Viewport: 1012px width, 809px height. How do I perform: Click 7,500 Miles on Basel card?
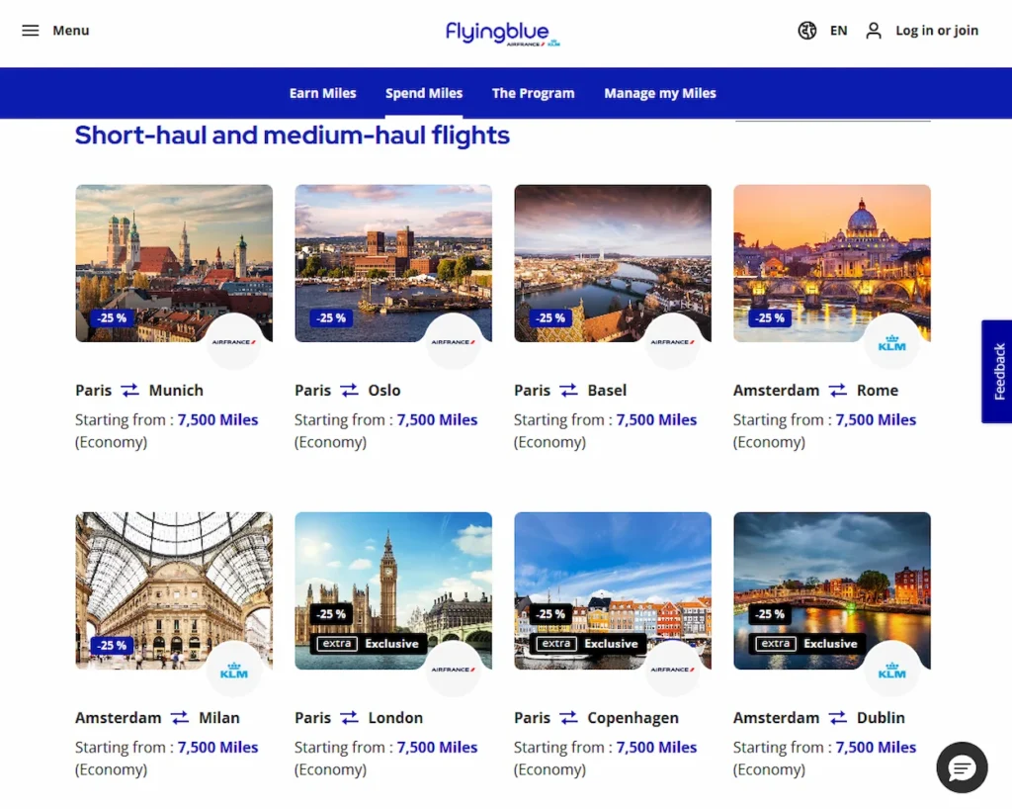(x=656, y=419)
